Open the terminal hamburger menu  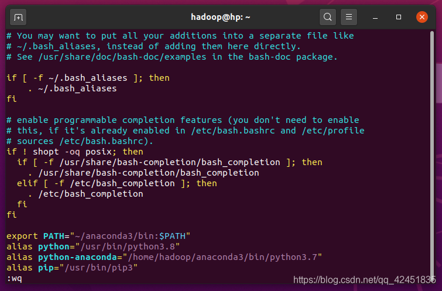coord(349,17)
